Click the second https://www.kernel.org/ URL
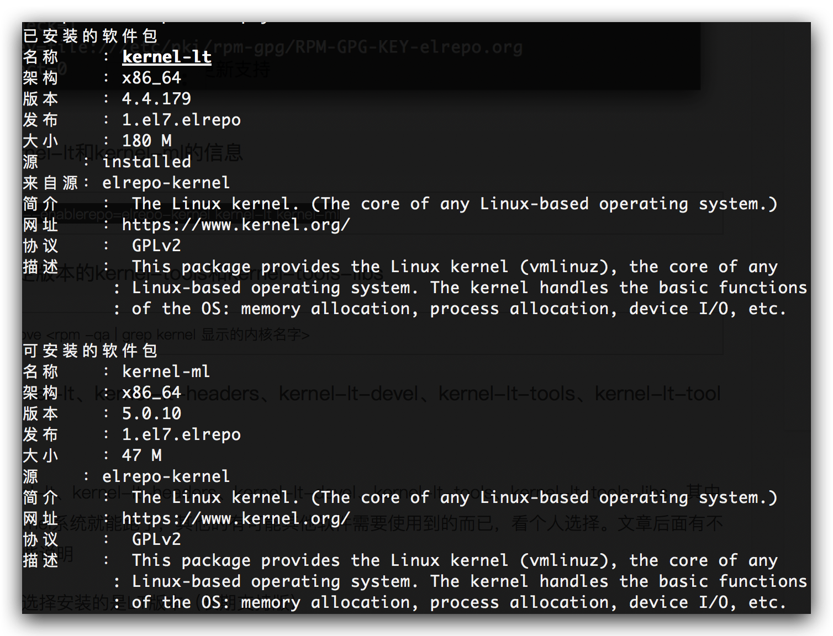 (x=236, y=518)
